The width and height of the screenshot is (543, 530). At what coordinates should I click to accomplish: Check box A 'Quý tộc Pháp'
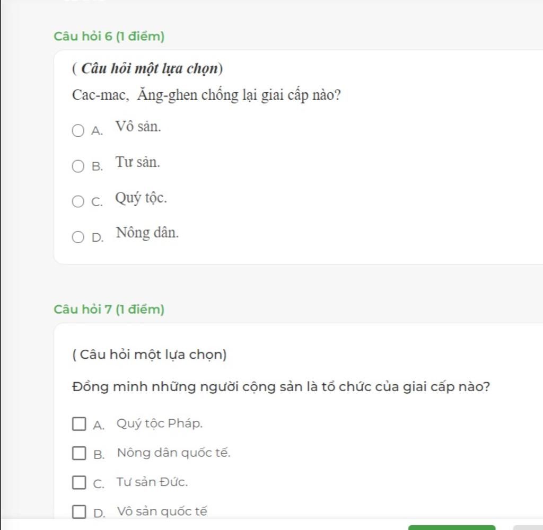point(78,424)
